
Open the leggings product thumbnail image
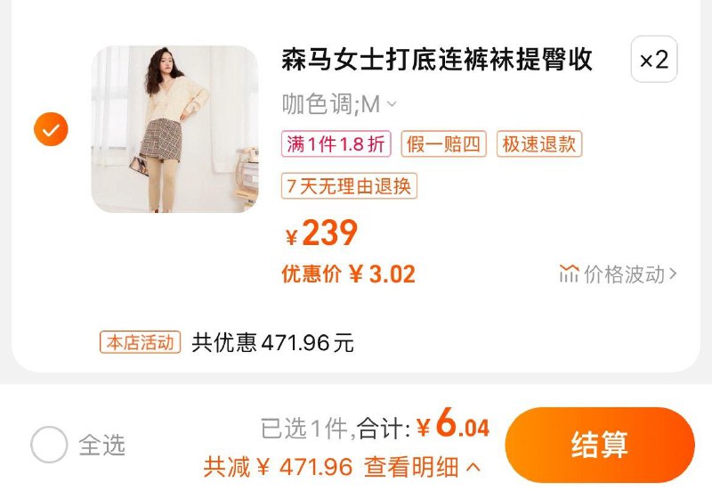pos(174,129)
